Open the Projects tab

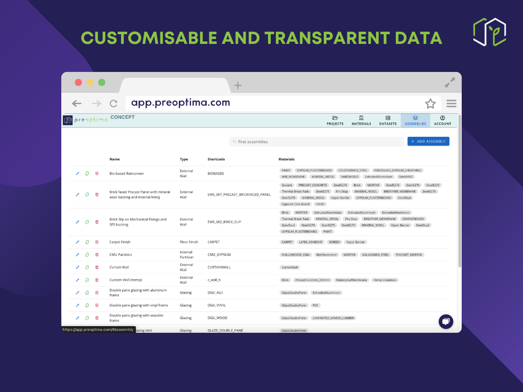point(335,120)
